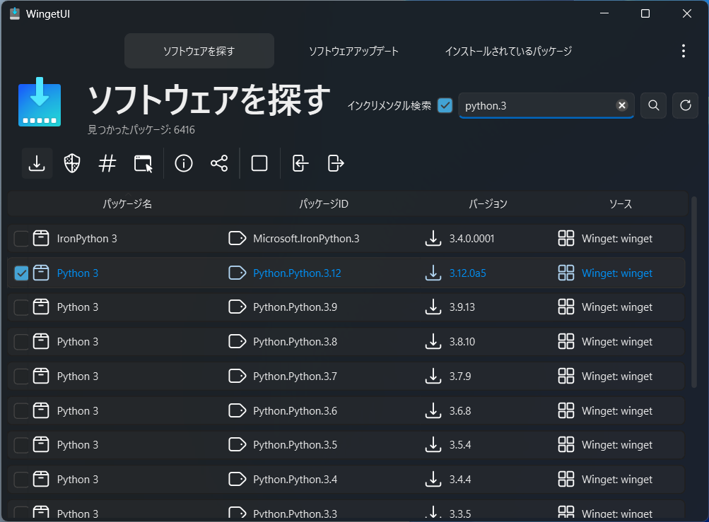Check the Python.Python.3.7 row checkbox
The width and height of the screenshot is (709, 522).
click(21, 376)
